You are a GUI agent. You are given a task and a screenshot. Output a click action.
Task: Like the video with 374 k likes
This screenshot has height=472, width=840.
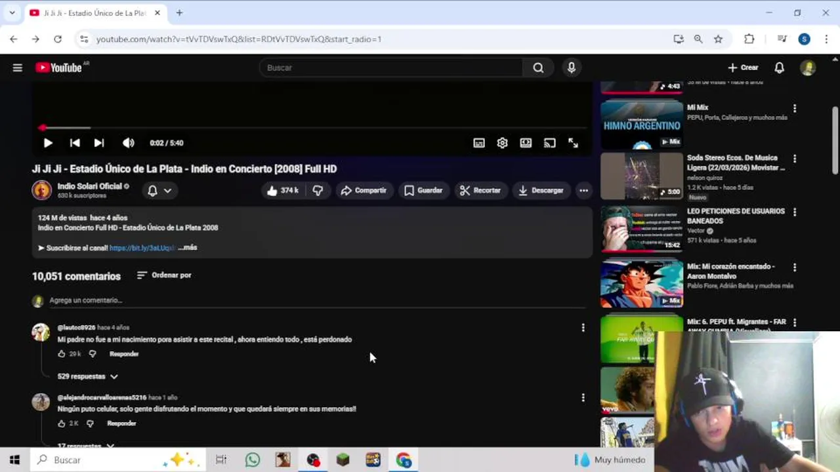(x=283, y=191)
